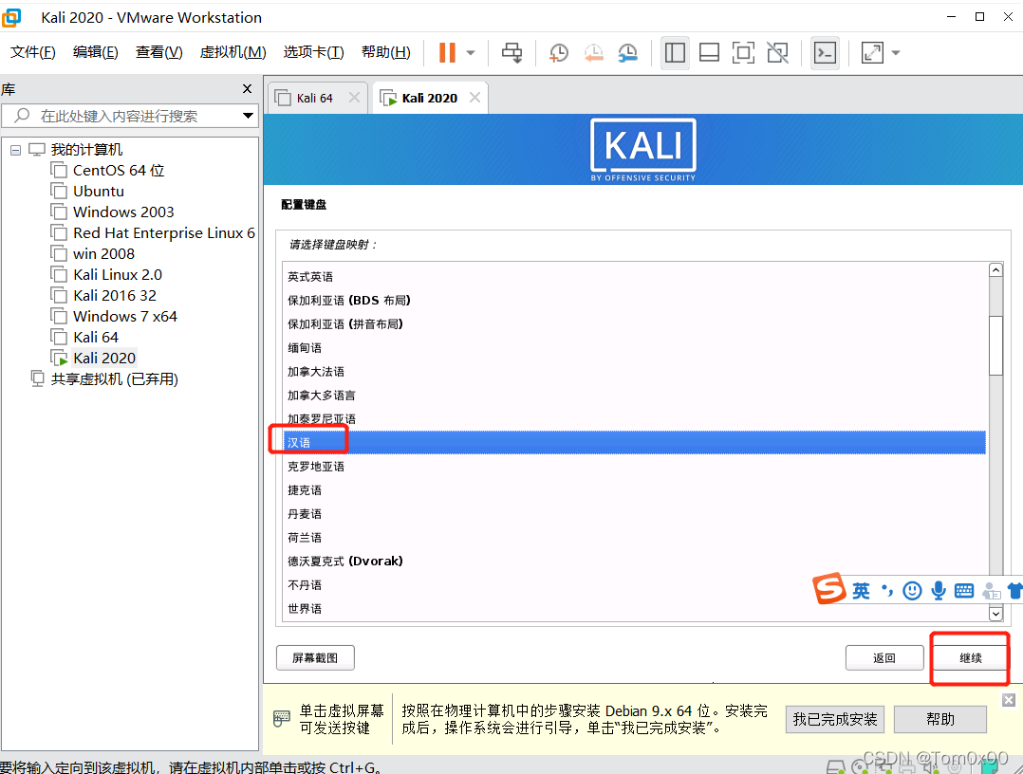
Task: Toggle Sogou input 英 language mode
Action: (x=861, y=591)
